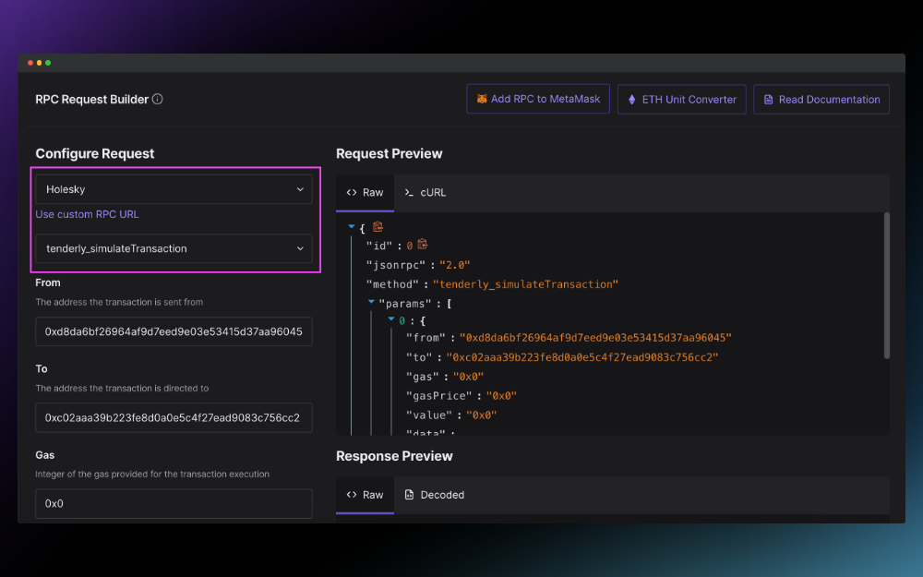Click the "jsonrpc" value "2.0"
This screenshot has width=923, height=577.
tap(454, 265)
